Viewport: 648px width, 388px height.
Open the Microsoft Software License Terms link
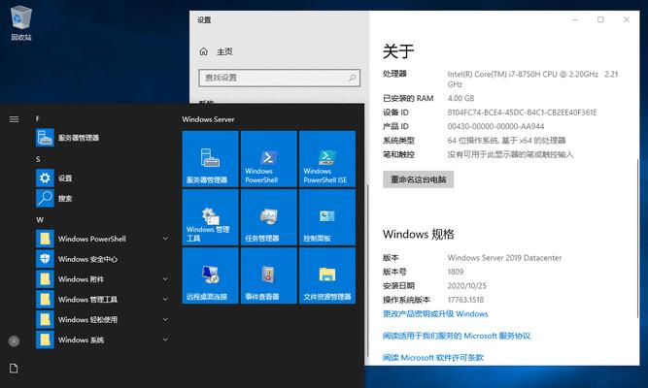pyautogui.click(x=433, y=358)
